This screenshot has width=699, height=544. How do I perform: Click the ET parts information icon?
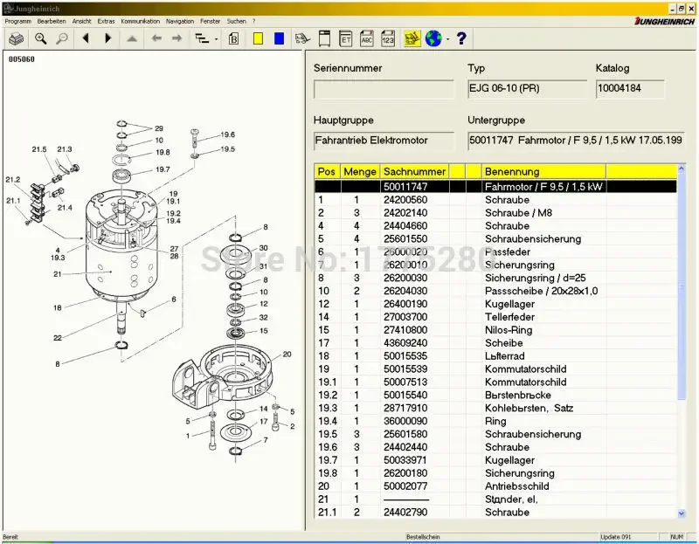[x=344, y=38]
